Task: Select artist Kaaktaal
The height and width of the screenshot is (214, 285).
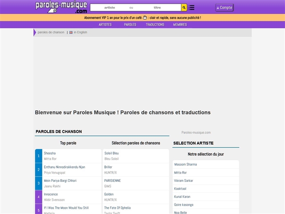Action: [180, 189]
